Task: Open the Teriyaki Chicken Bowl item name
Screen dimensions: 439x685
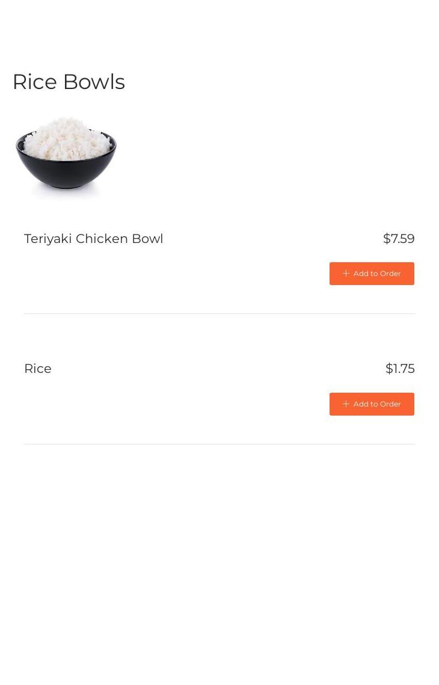Action: pos(93,239)
